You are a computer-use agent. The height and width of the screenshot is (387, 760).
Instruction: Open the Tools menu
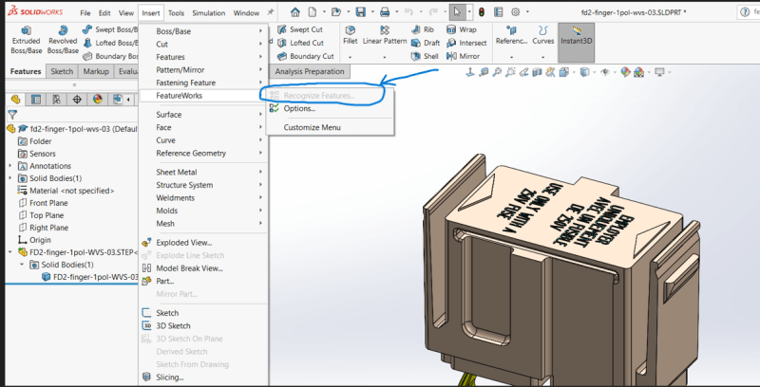tap(176, 13)
